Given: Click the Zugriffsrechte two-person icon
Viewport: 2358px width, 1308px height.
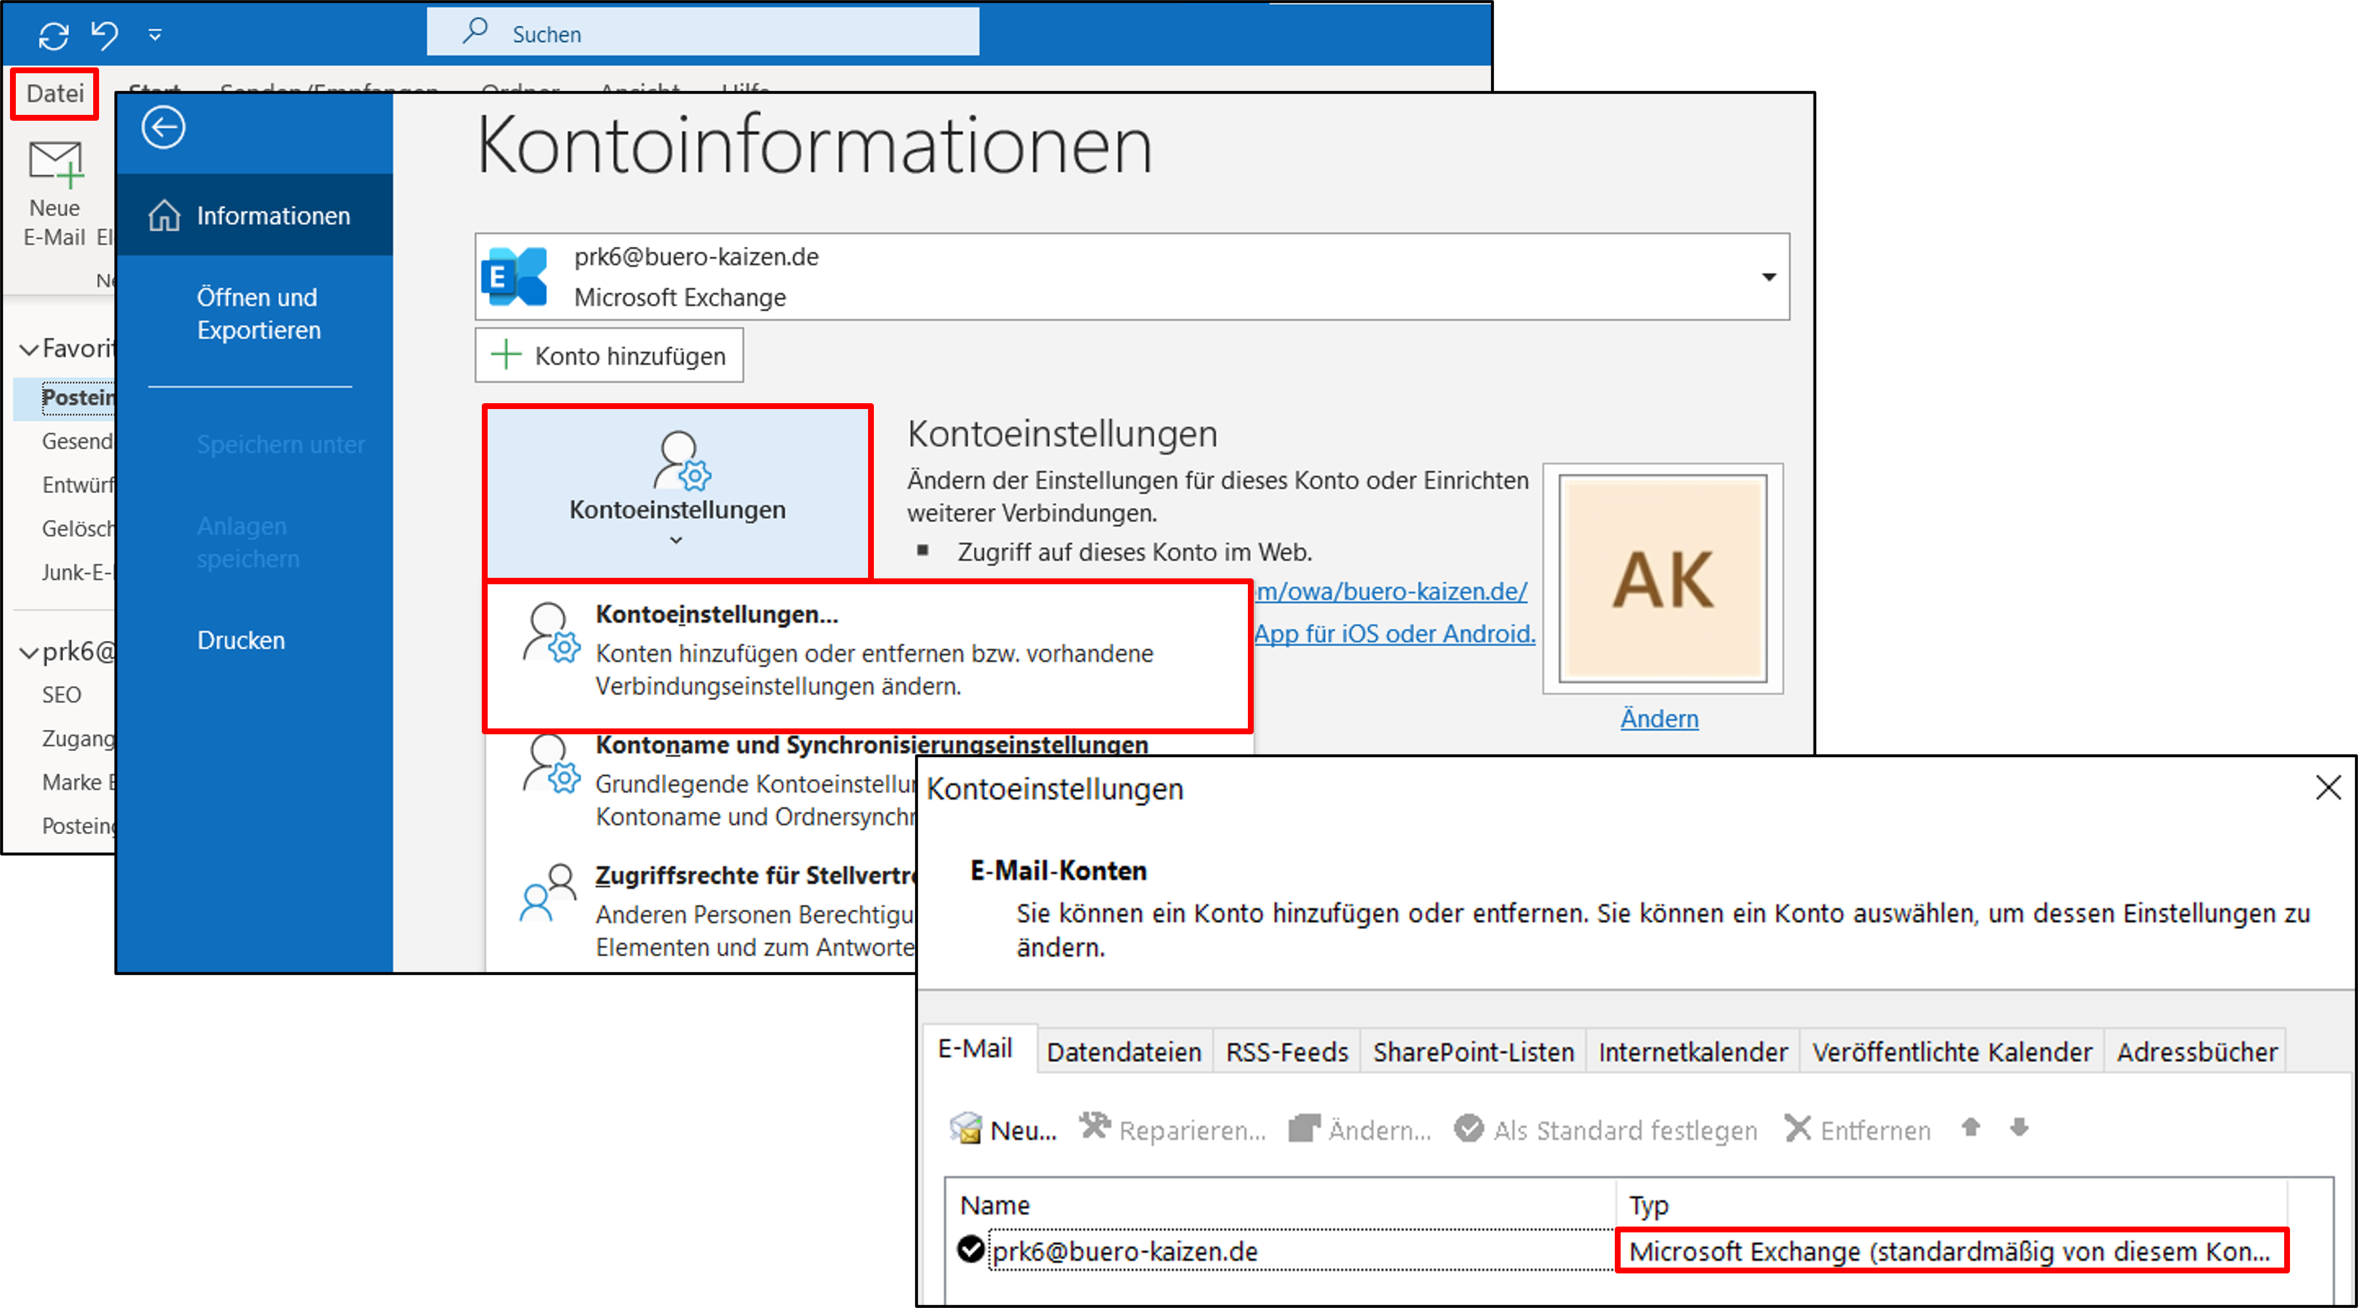Looking at the screenshot, I should tap(548, 891).
